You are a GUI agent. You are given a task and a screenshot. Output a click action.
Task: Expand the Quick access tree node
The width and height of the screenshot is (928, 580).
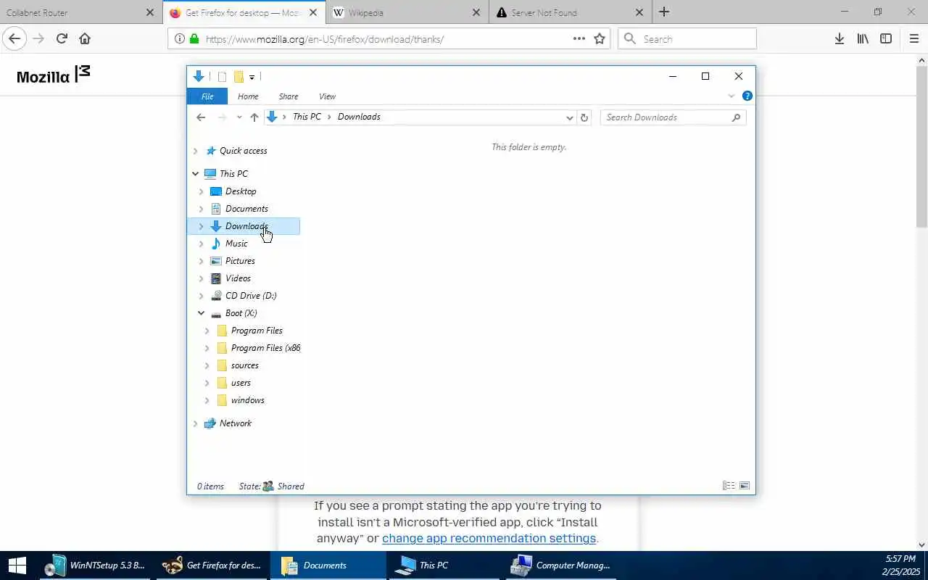coord(195,151)
